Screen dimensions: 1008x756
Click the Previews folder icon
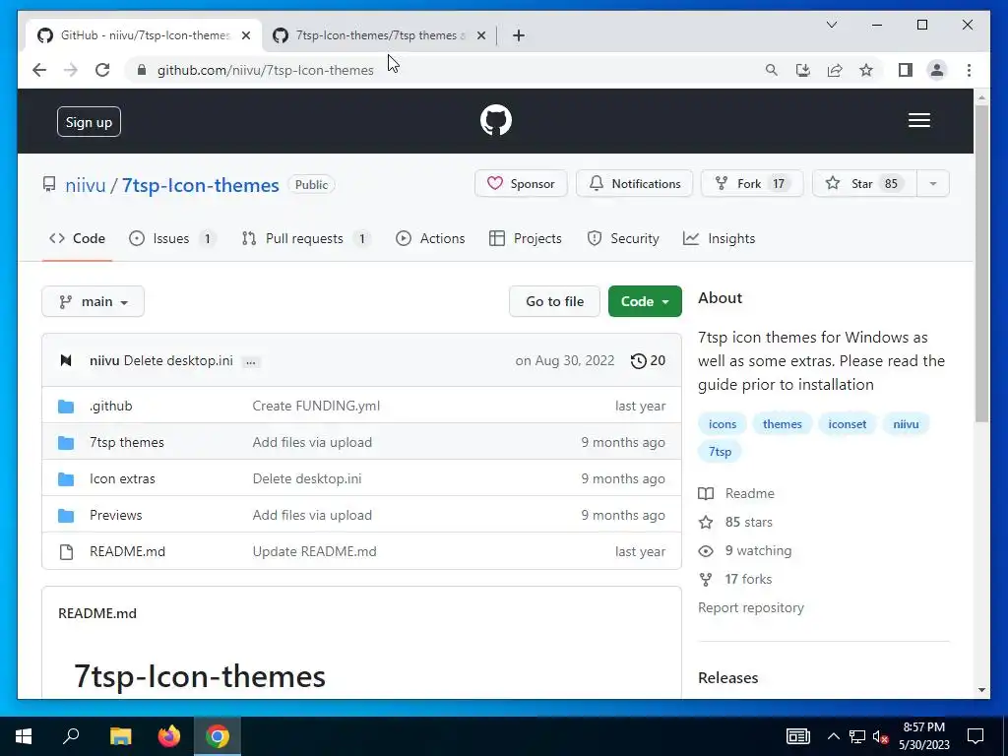click(x=66, y=516)
